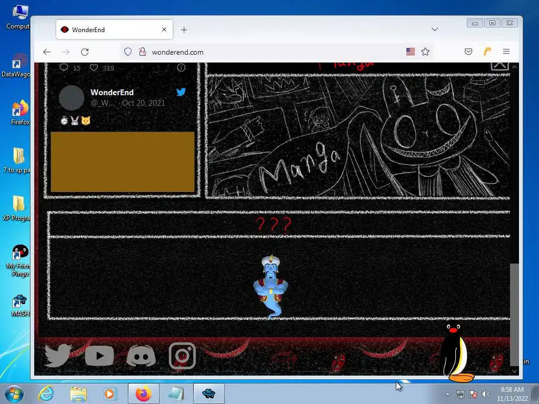Show hidden system tray icons
The height and width of the screenshot is (404, 539).
pos(447,394)
